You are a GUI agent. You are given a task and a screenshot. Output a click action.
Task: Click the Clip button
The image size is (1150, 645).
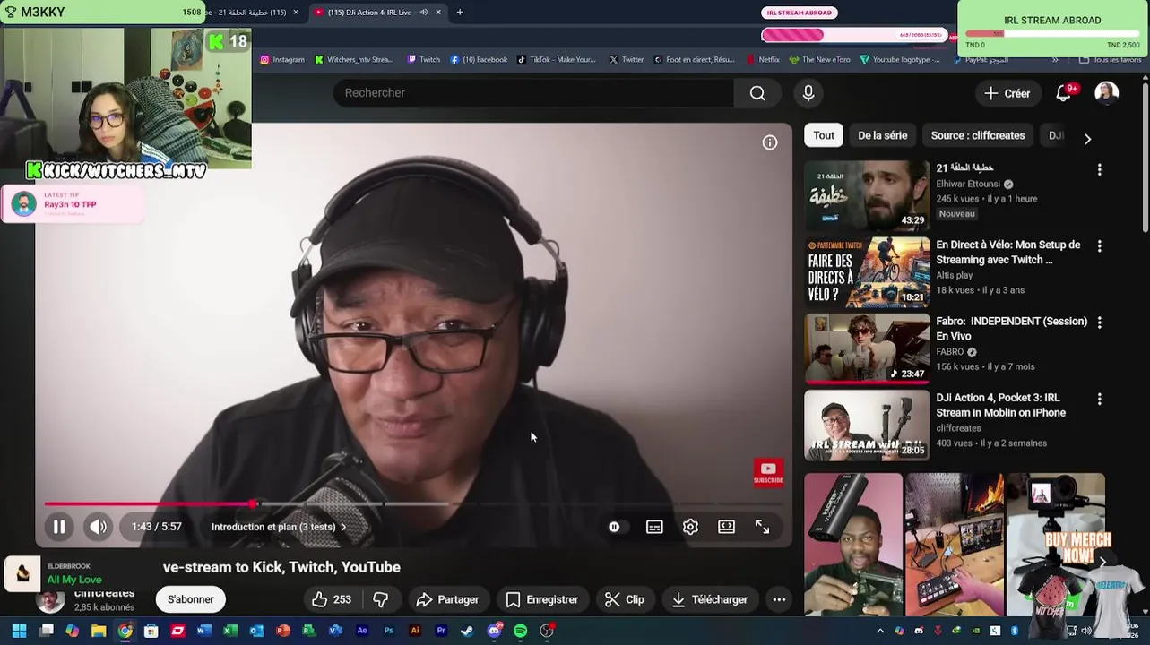click(625, 599)
